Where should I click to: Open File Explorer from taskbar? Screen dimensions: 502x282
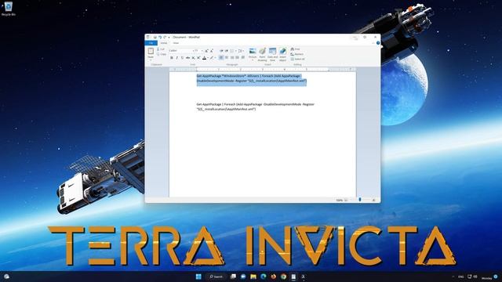pos(253,277)
